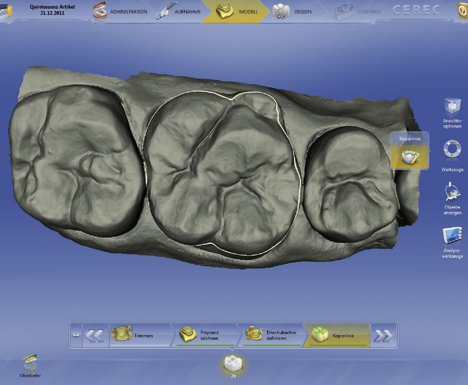Select the Kopierlinie tool in side popup

410,156
